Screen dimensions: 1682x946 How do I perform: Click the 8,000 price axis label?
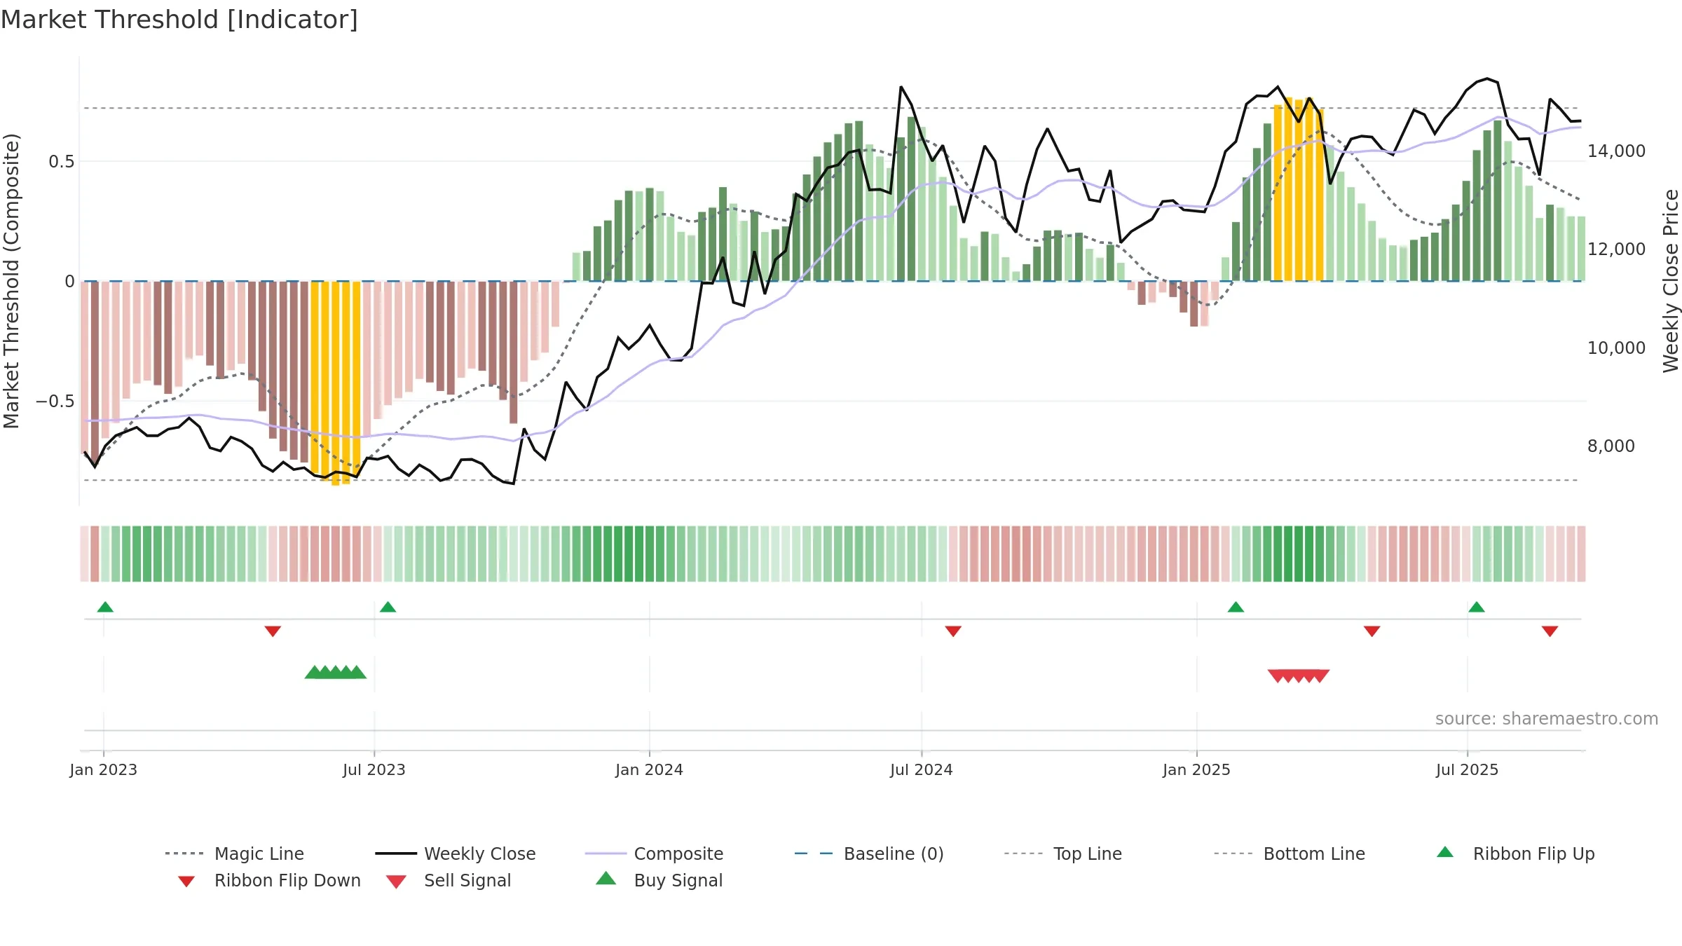click(x=1611, y=446)
